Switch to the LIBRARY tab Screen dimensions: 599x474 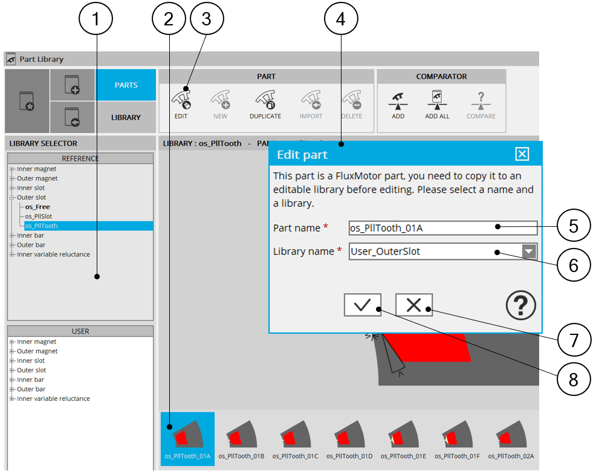pyautogui.click(x=126, y=117)
